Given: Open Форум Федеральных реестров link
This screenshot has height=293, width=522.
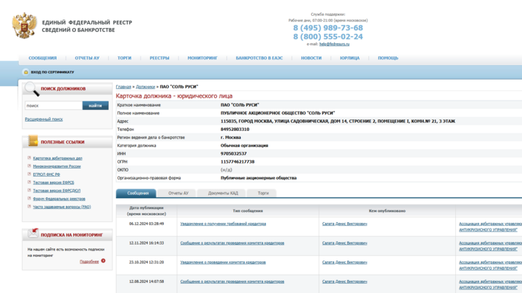Looking at the screenshot, I should (59, 199).
